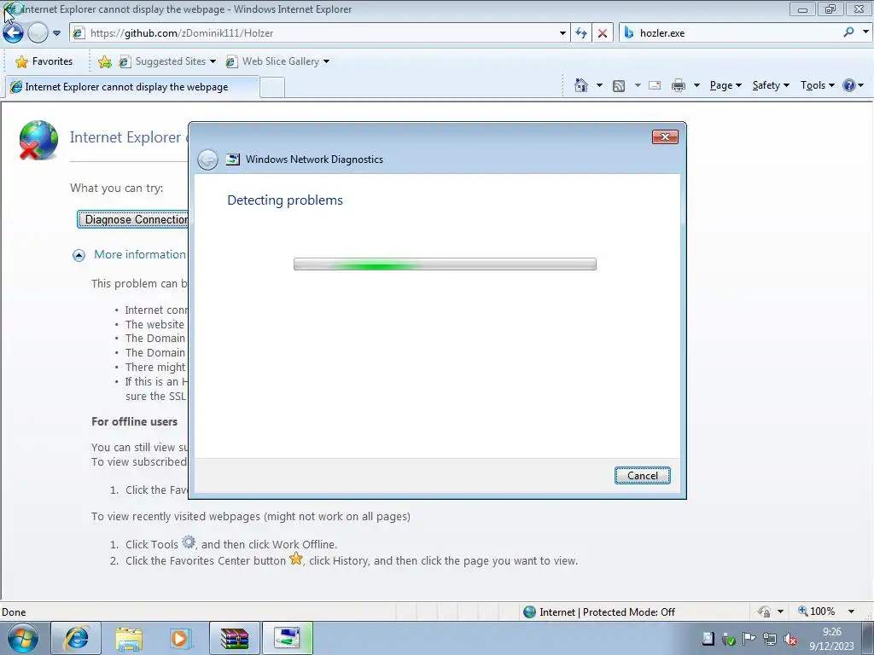Click the network connection tray icon

(770, 639)
